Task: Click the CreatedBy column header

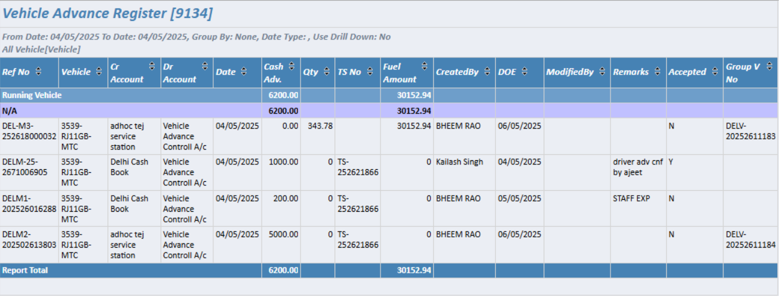Action: click(x=457, y=72)
